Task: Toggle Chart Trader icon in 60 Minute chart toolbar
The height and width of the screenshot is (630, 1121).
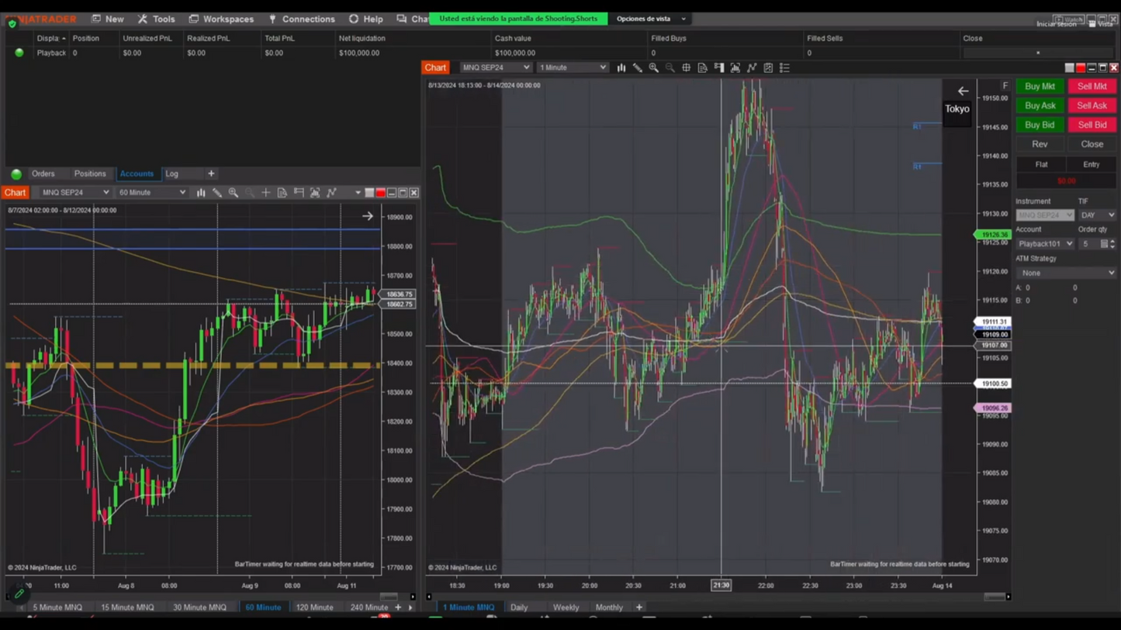Action: point(299,193)
